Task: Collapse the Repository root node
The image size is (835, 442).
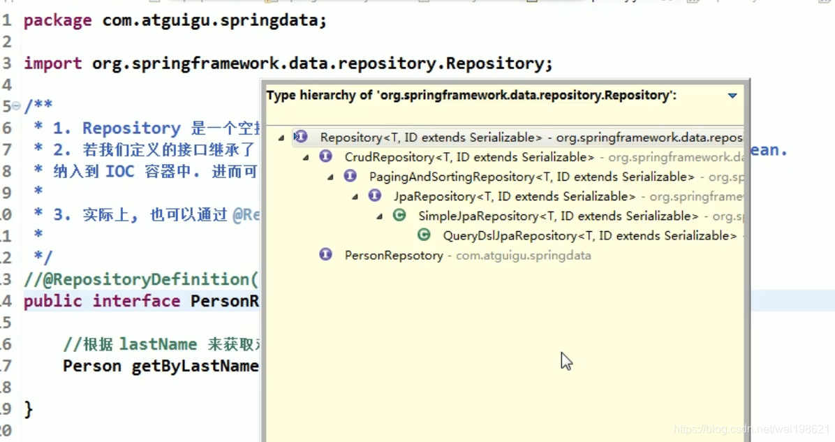Action: tap(281, 138)
